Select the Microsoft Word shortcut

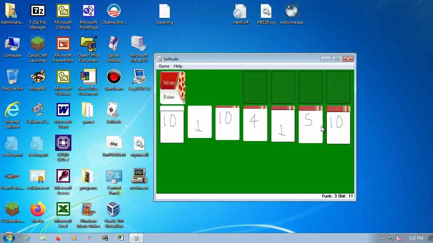(63, 116)
